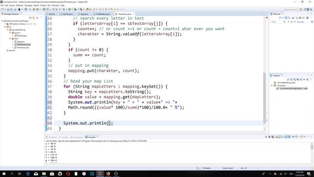Image resolution: width=314 pixels, height=177 pixels.
Task: Collapse the start package in Package Explorer
Action: pyautogui.click(x=10, y=39)
